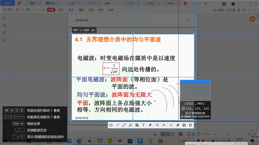Image resolution: width=259 pixels, height=145 pixels.
Task: Close the ASN document tab
Action: (x=79, y=3)
